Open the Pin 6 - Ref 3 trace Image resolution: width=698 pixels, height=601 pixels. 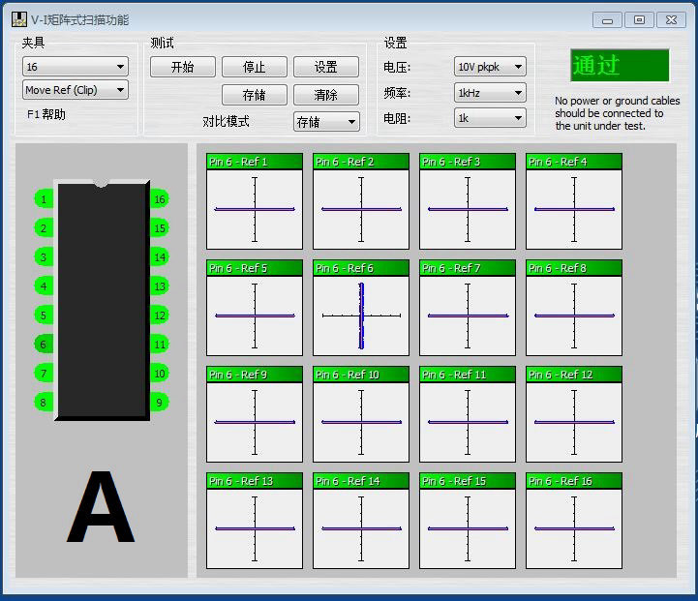pyautogui.click(x=468, y=201)
